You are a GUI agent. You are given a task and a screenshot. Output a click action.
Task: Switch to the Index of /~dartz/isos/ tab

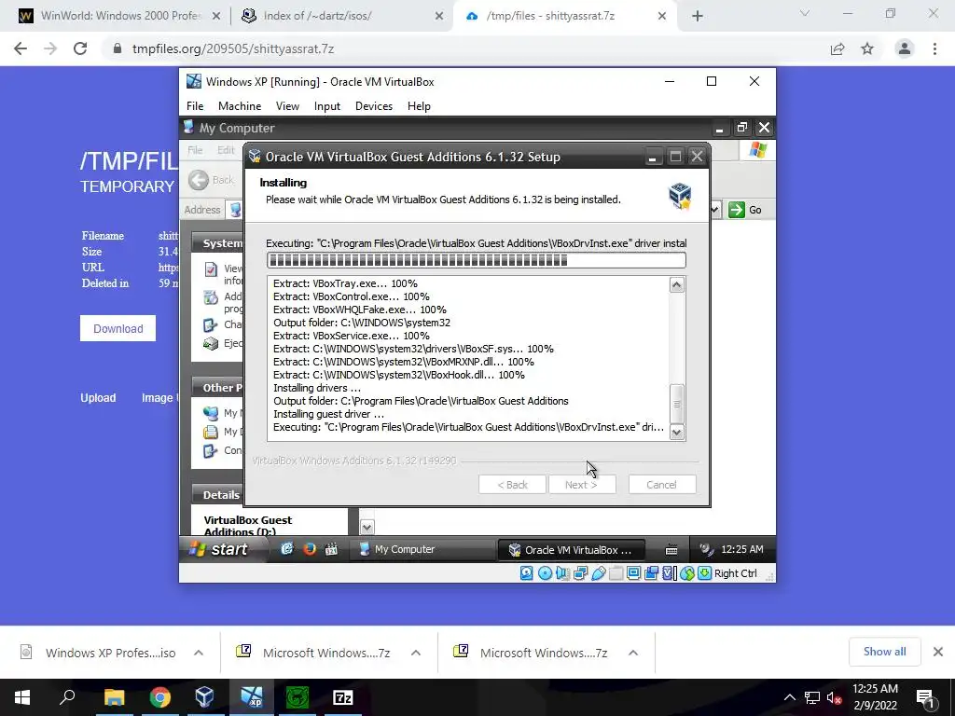click(342, 16)
